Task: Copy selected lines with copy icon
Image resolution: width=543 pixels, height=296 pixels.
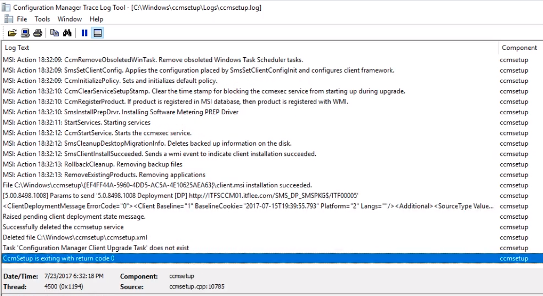Action: click(55, 33)
